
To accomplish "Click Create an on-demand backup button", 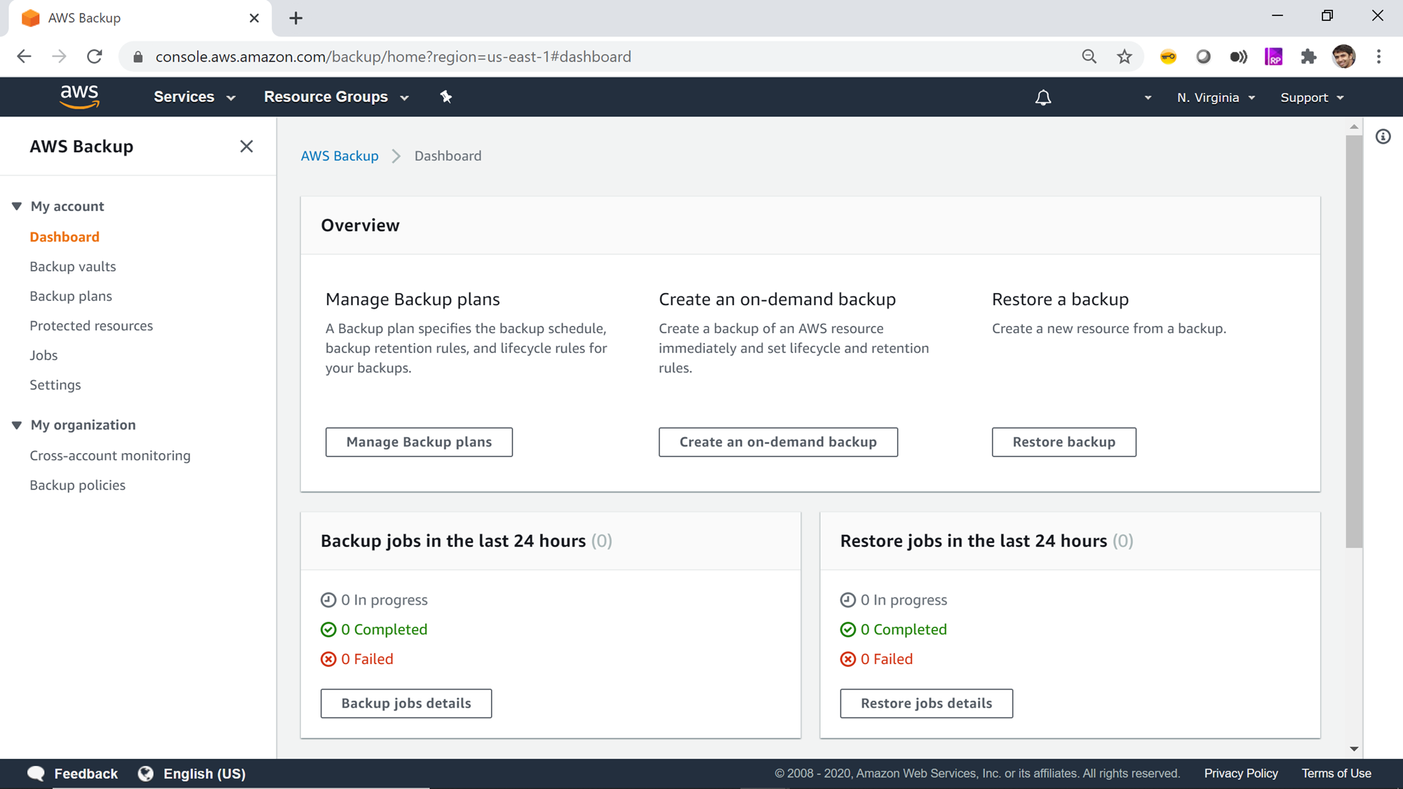I will (x=778, y=442).
